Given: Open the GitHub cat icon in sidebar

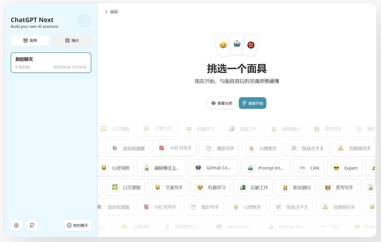Looking at the screenshot, I should tap(32, 225).
